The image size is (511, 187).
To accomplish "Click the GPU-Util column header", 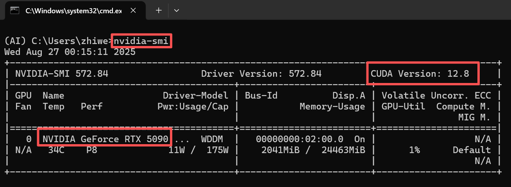I will 404,106.
